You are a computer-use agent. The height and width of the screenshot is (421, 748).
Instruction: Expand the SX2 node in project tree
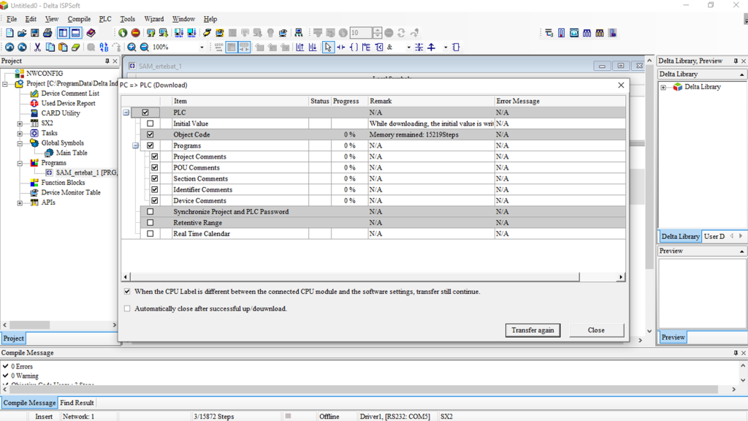point(20,123)
